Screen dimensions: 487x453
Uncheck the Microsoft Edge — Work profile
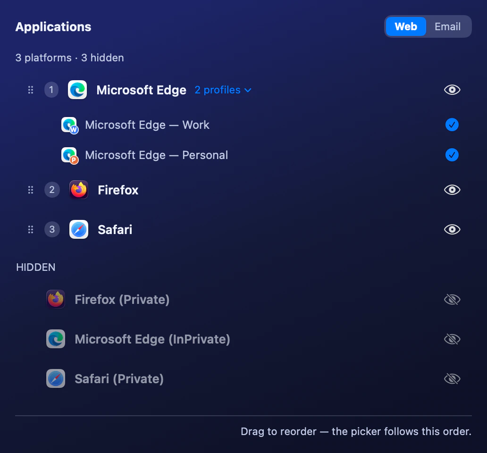452,125
